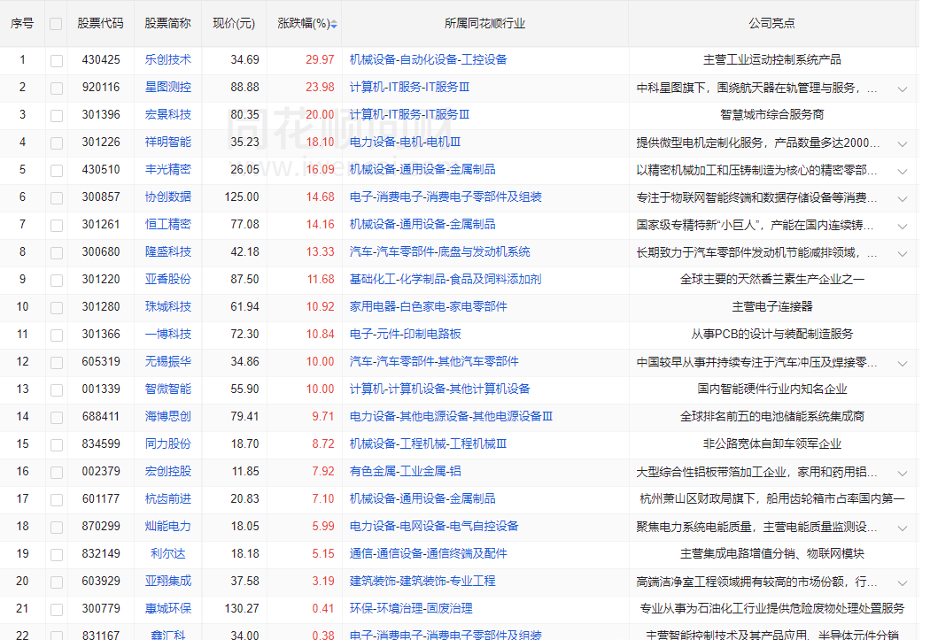Click the 股票简称 column header
Viewport: 930px width, 640px height.
168,23
